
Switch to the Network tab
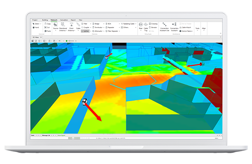click(54, 20)
